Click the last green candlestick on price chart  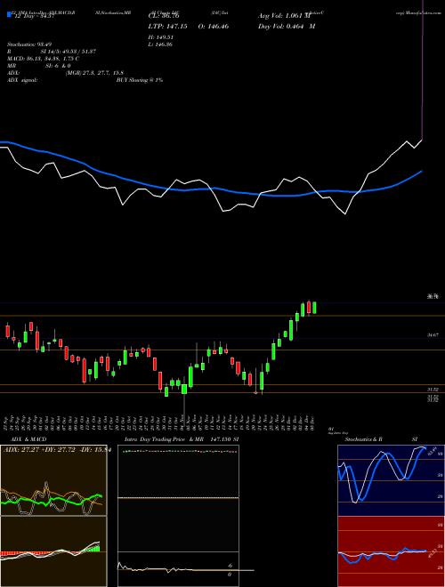314,308
